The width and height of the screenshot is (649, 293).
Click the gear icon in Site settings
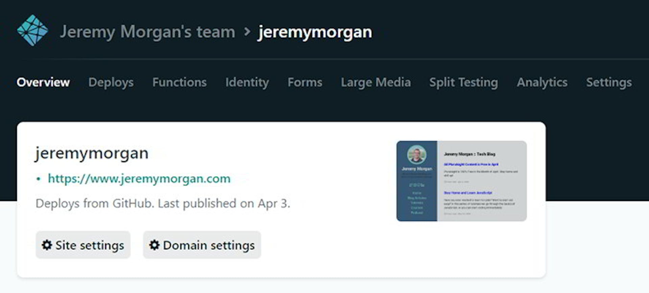click(x=47, y=245)
